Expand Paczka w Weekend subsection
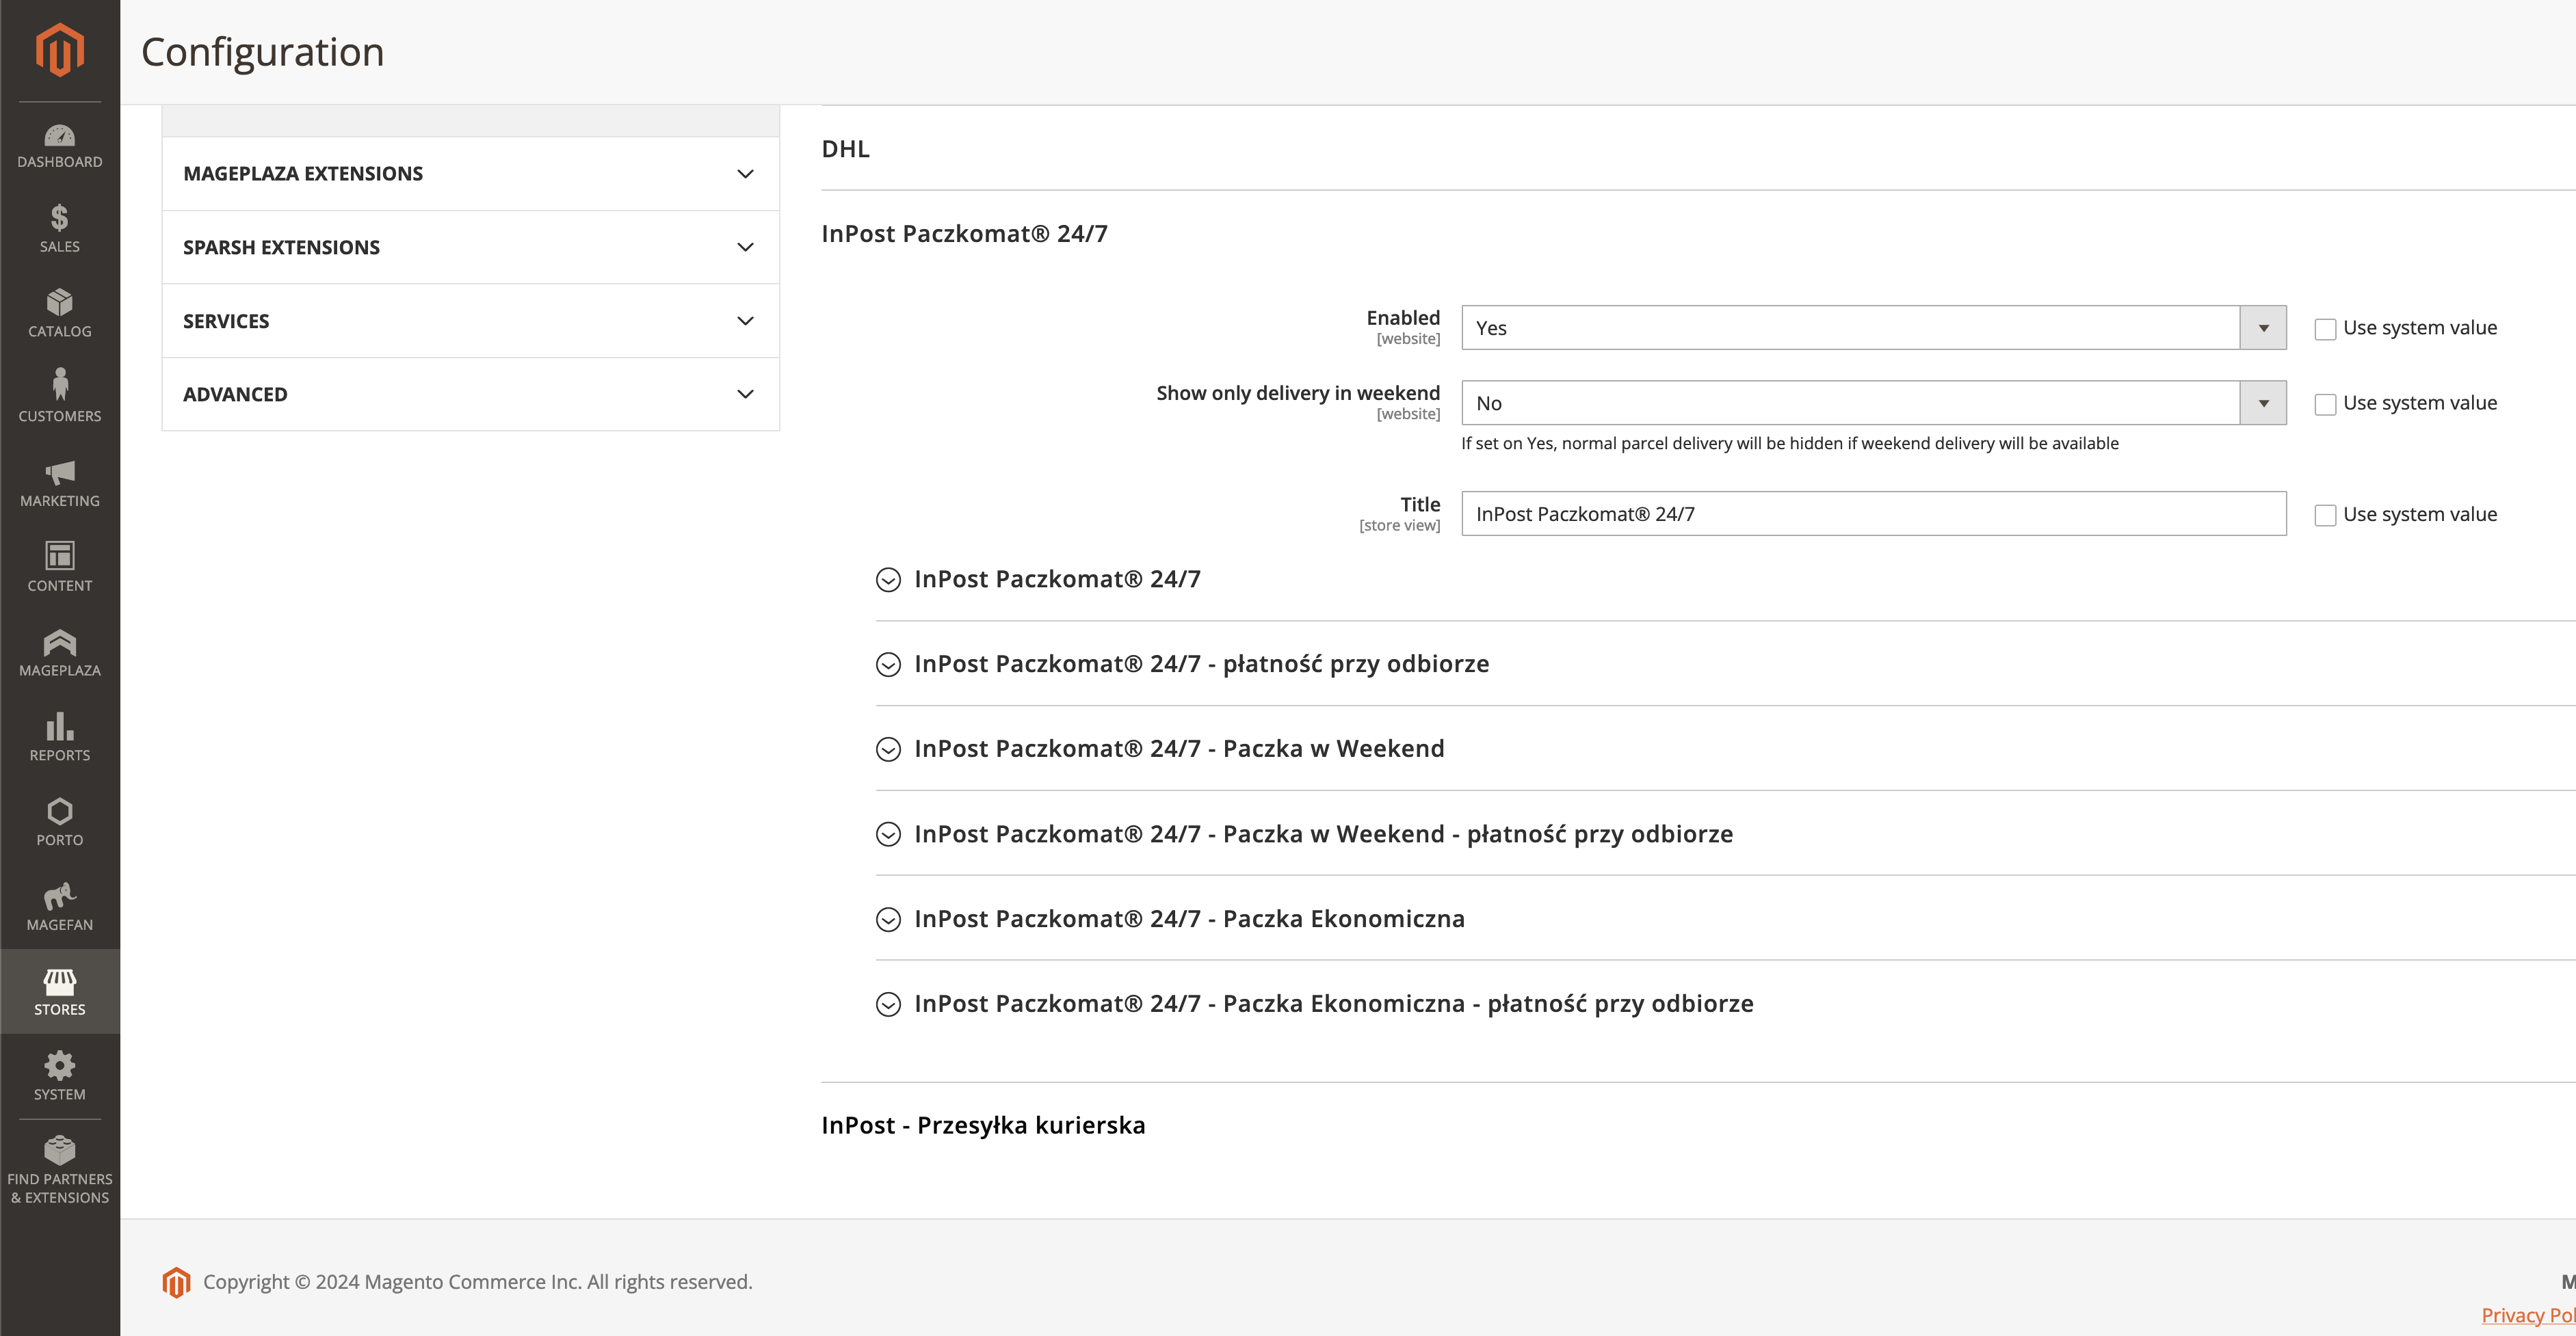This screenshot has width=2576, height=1336. pyautogui.click(x=1178, y=749)
